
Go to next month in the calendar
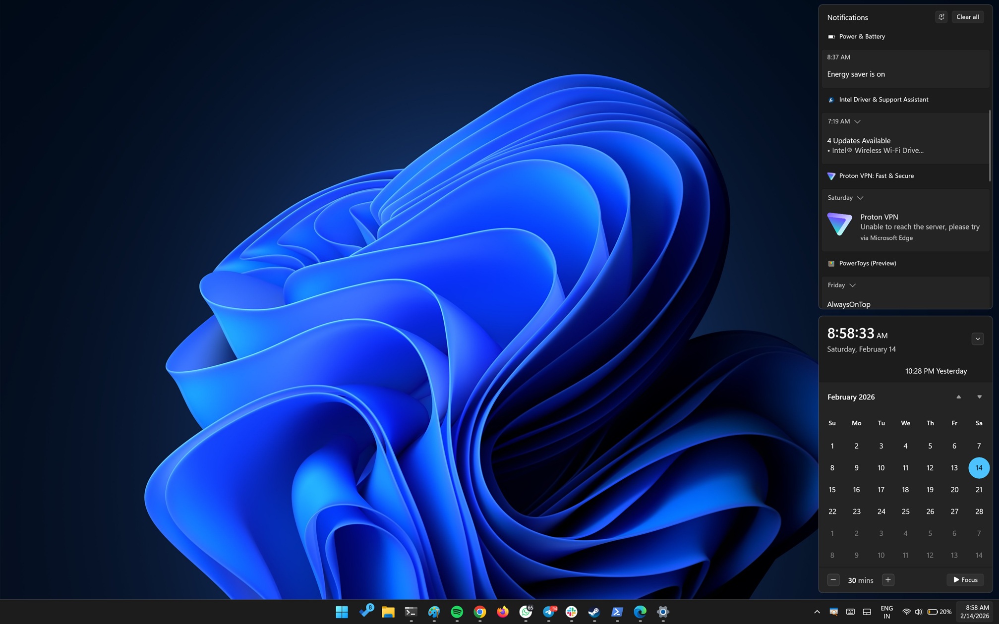pyautogui.click(x=979, y=397)
